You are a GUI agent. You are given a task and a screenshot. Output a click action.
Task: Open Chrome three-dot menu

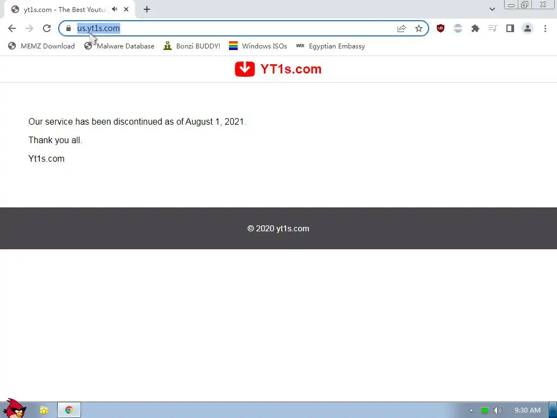pyautogui.click(x=545, y=28)
